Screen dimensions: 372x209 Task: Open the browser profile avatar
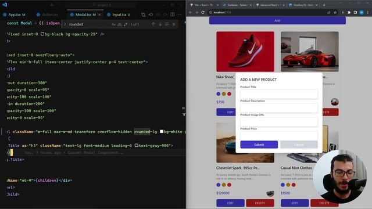click(x=362, y=12)
